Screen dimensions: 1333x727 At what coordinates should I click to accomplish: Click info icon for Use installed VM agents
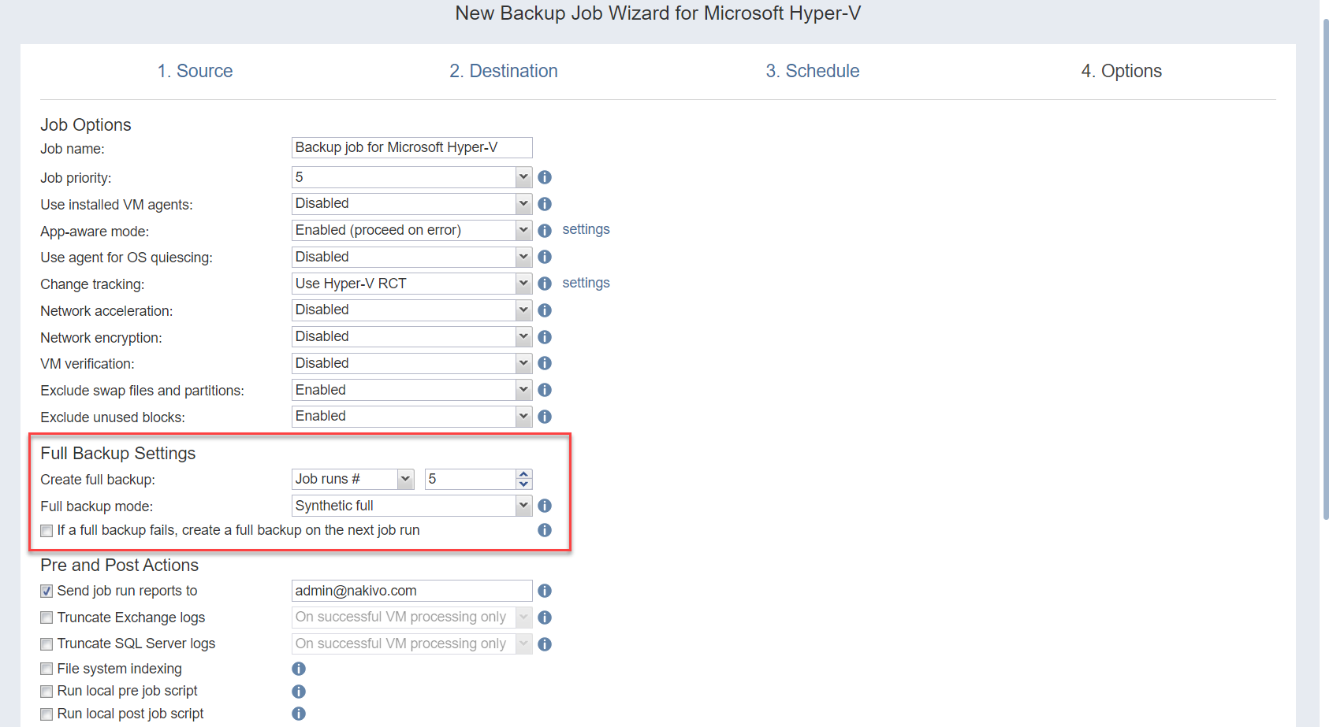click(x=544, y=204)
